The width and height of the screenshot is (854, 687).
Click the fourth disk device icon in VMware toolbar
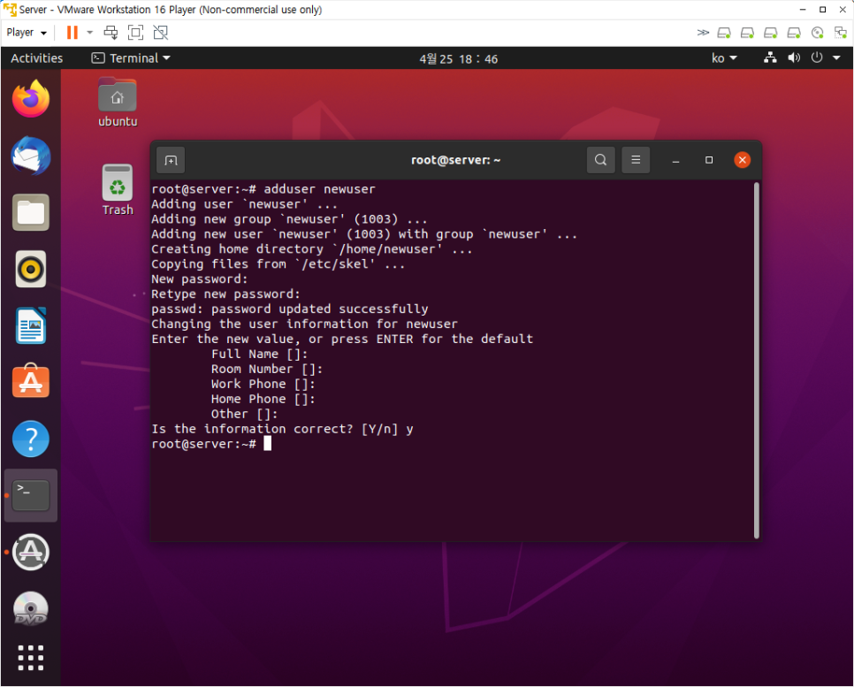point(794,34)
